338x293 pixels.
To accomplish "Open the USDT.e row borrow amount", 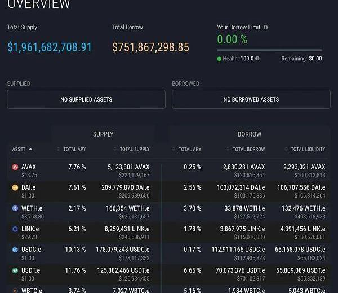I will [x=241, y=270].
